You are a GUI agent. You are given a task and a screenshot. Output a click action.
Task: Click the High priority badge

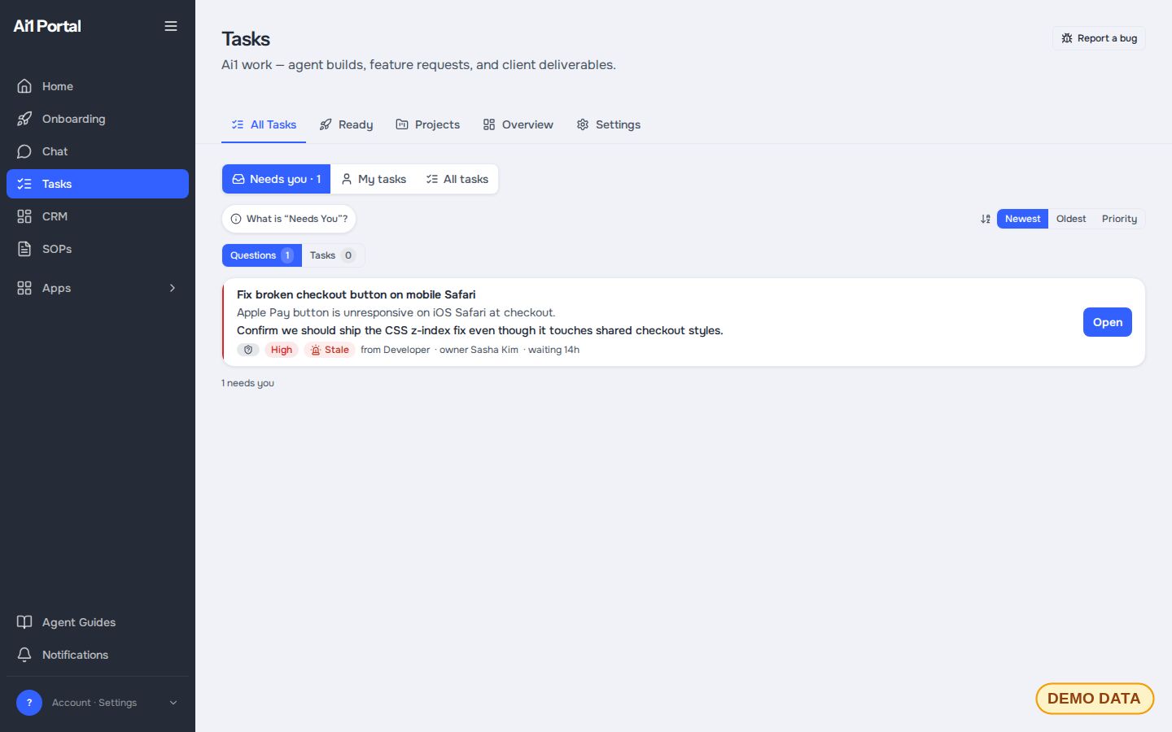coord(282,350)
